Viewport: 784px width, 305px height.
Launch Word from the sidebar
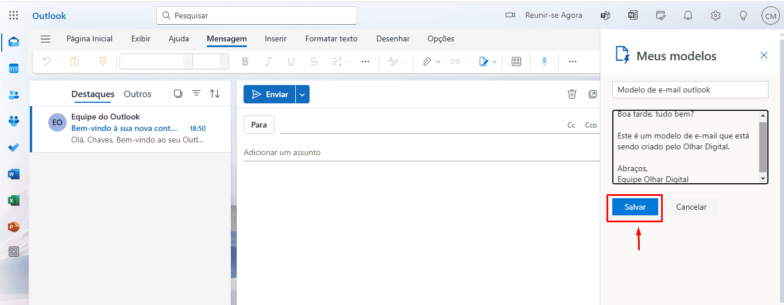14,174
